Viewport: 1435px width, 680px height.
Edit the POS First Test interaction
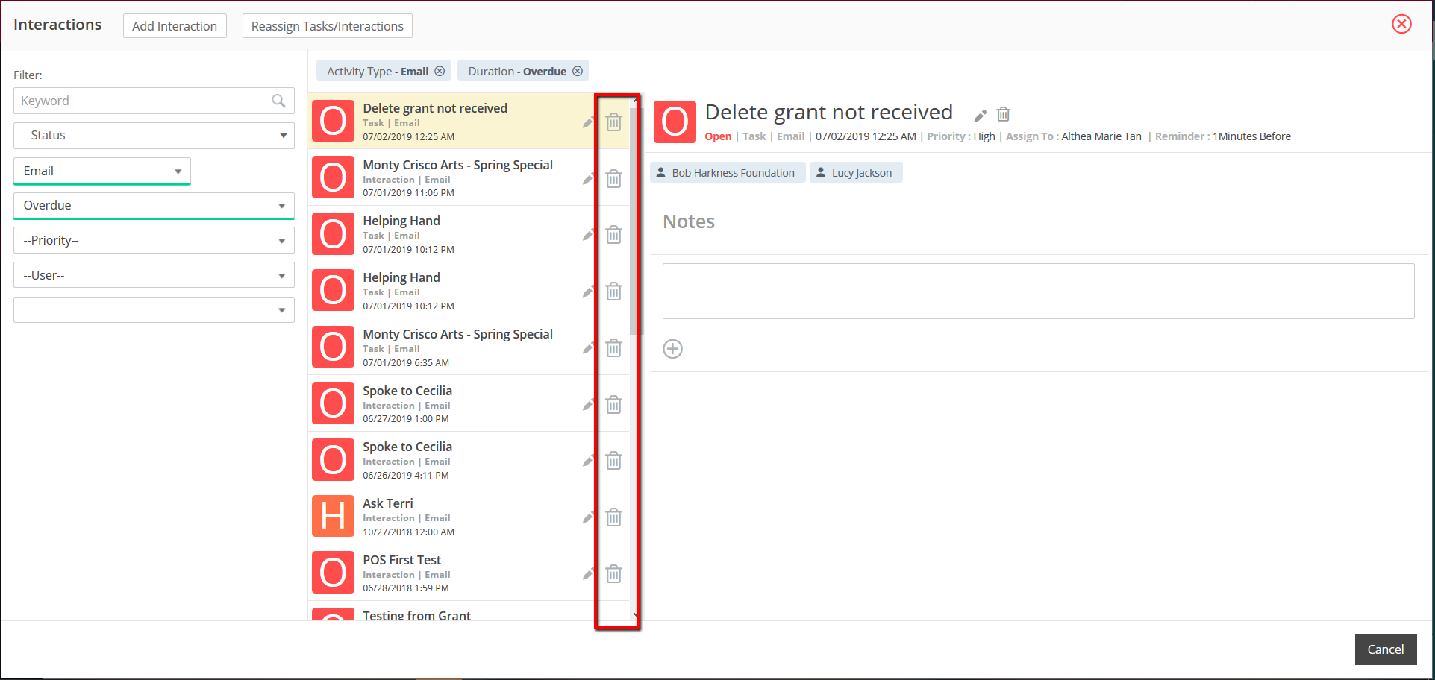(588, 573)
